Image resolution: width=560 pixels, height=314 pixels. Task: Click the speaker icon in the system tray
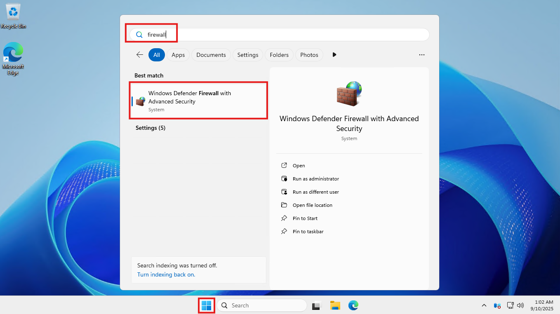[x=520, y=305]
